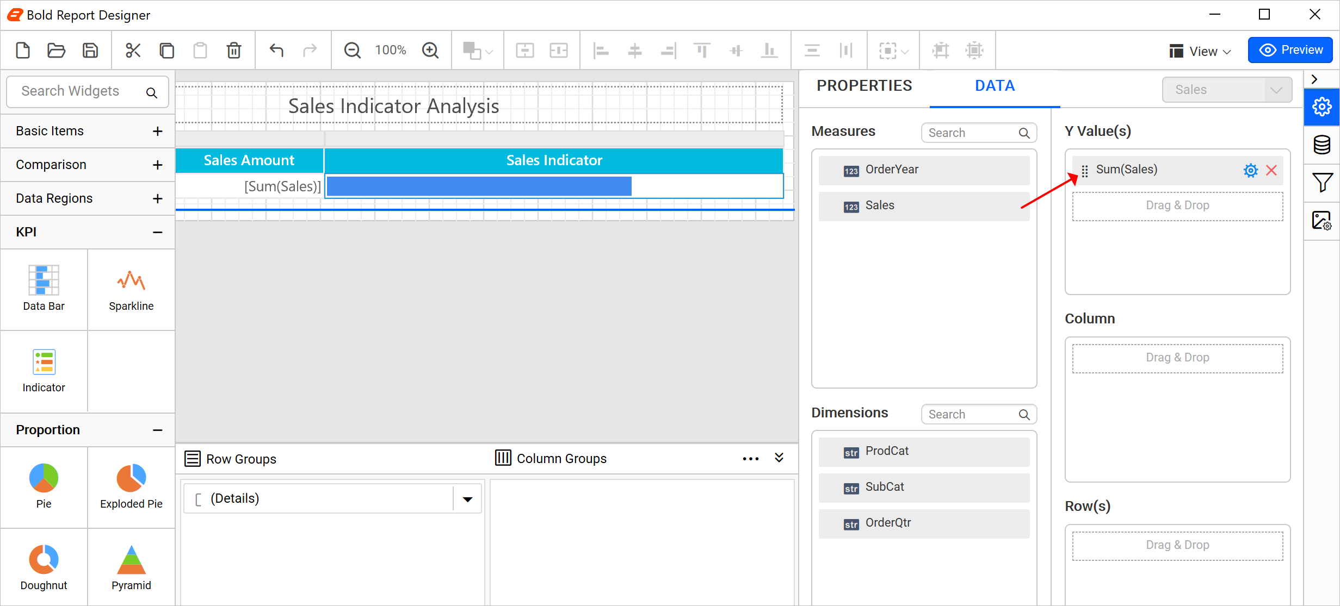Click the Redo arrow icon

click(310, 51)
